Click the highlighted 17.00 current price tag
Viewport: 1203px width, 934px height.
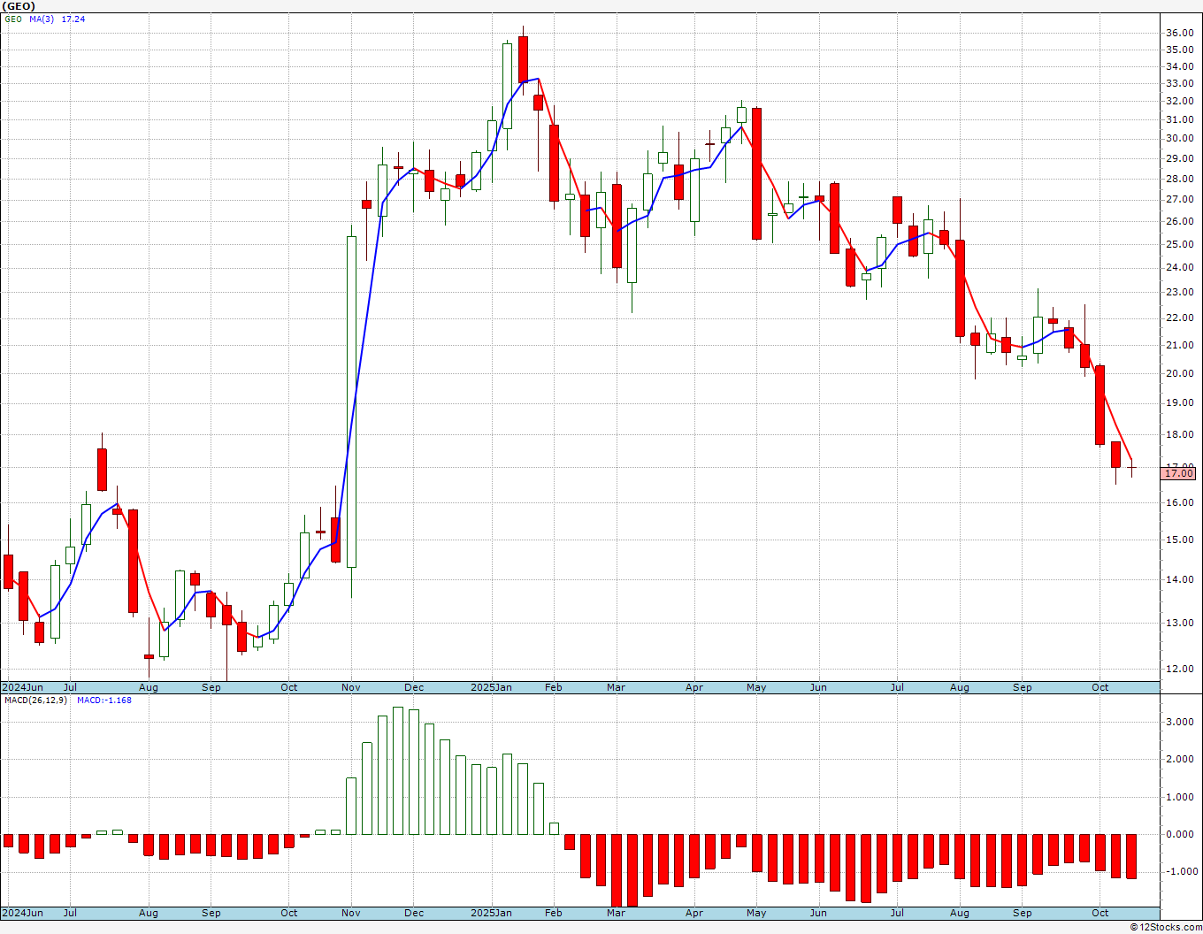[x=1178, y=473]
